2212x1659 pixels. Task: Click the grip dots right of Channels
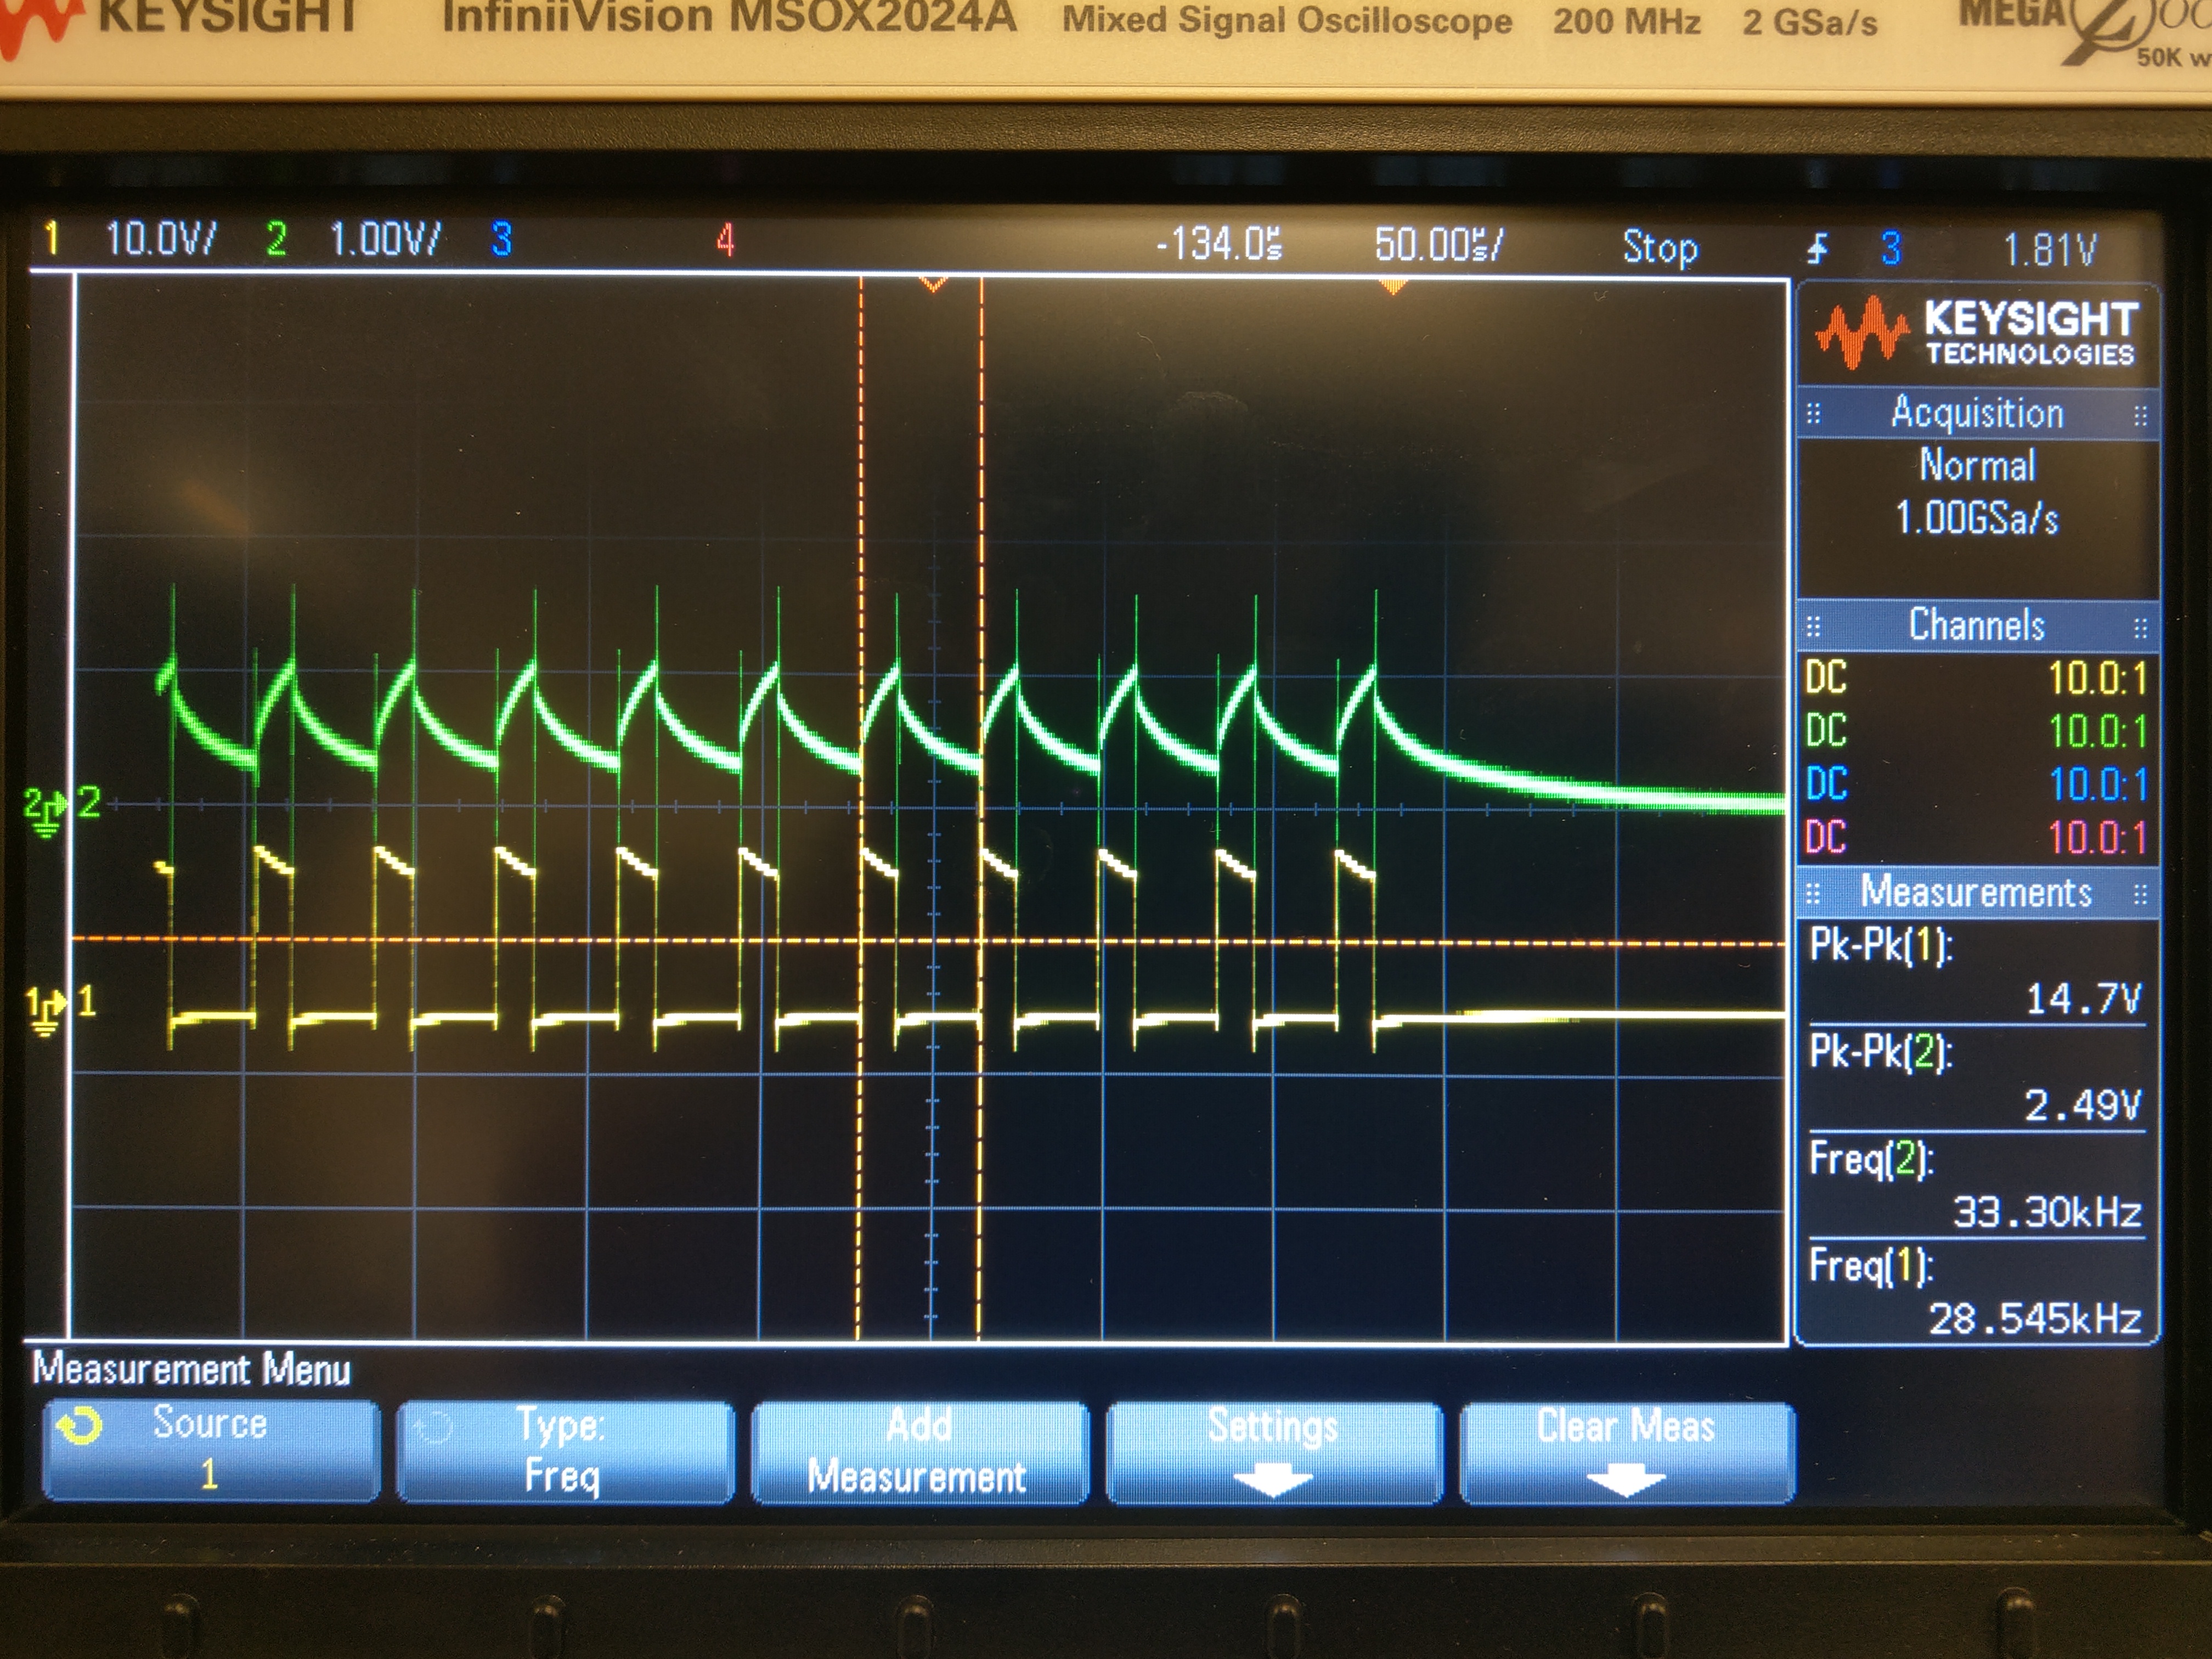(2139, 627)
